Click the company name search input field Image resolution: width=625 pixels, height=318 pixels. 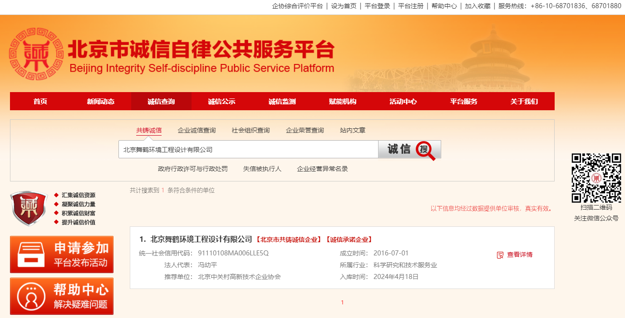click(x=248, y=149)
